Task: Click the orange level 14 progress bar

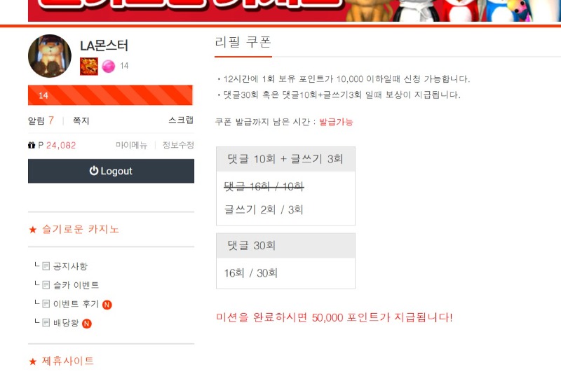Action: [110, 95]
